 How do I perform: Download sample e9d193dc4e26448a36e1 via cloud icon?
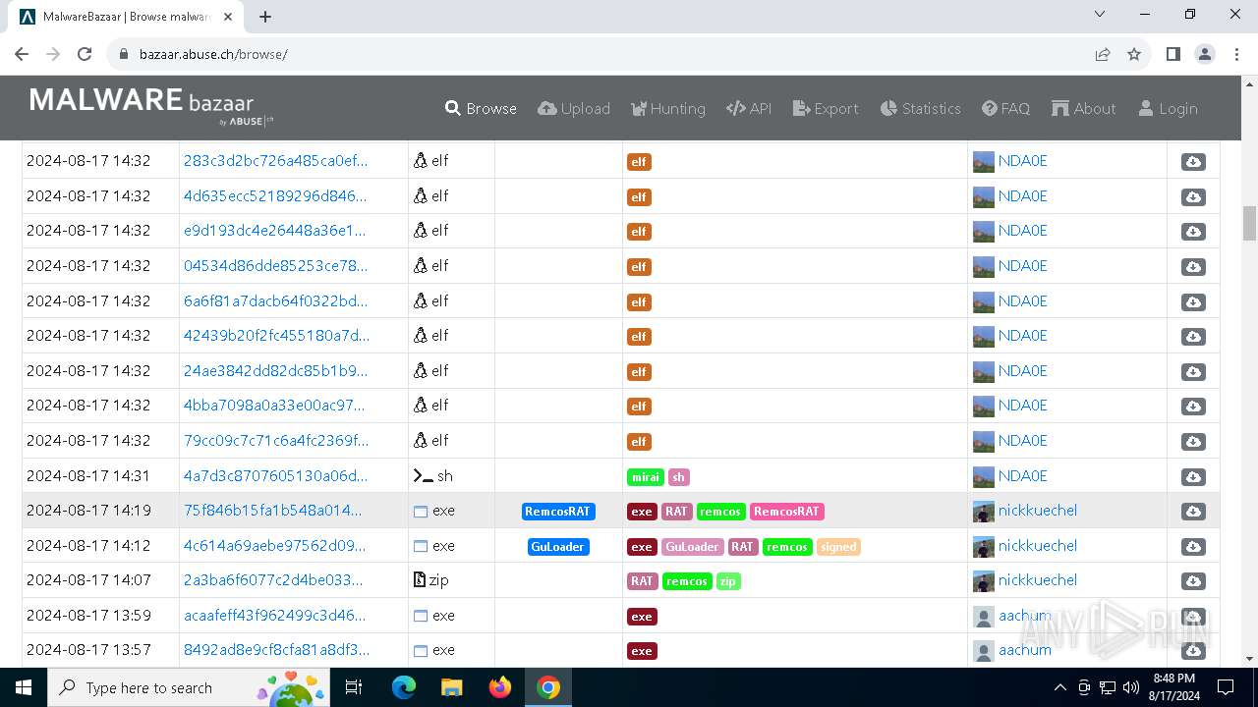tap(1193, 232)
